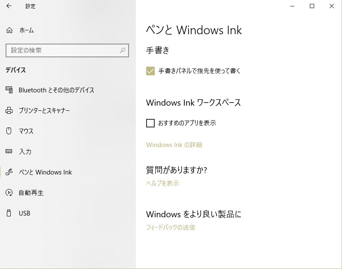342x269 pixels.
Task: Click the デバイス category label
Action: point(15,70)
